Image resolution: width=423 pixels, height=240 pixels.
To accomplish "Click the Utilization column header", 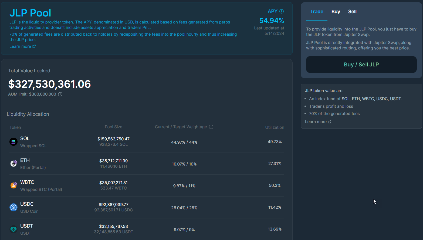I will coord(275,127).
